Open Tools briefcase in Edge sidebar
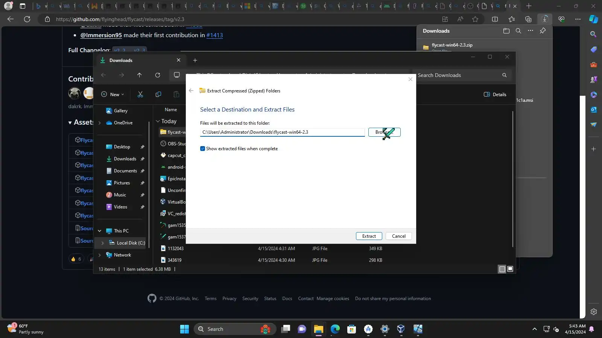Screen dimensions: 602x338 [x=594, y=65]
